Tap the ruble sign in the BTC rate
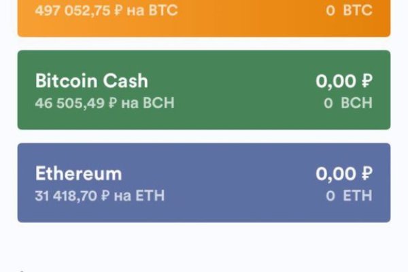This screenshot has height=272, width=408. 118,12
